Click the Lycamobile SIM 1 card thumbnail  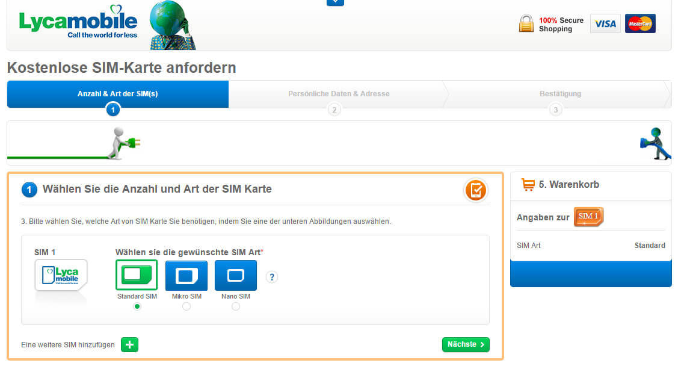(61, 275)
